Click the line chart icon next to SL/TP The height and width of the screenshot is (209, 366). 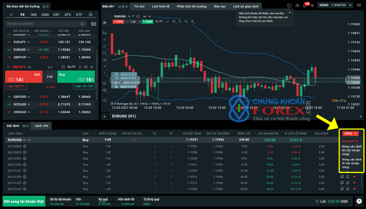(x=168, y=22)
